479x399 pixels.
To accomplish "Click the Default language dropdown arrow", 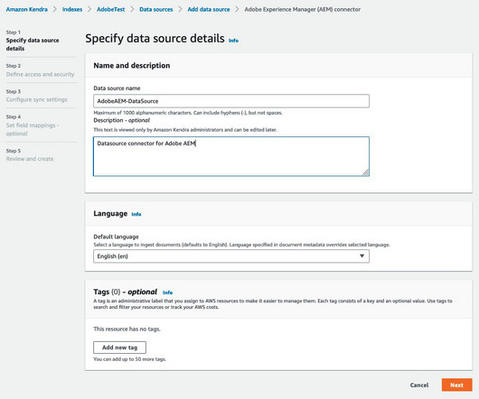I will pyautogui.click(x=362, y=256).
